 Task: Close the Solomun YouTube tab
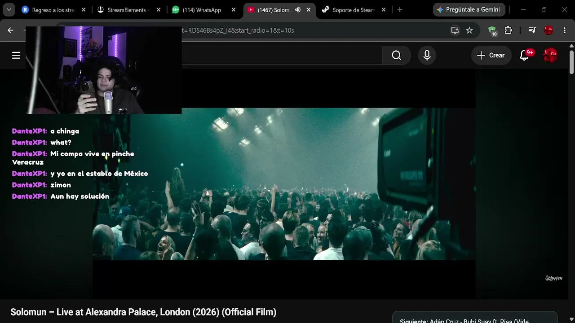308,10
